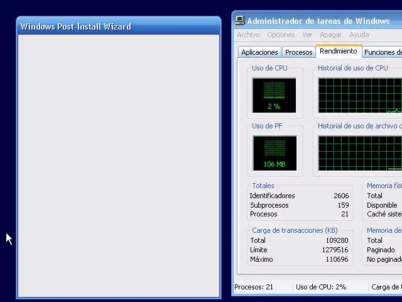402x302 pixels.
Task: Click the status bar Uso de CPU: 2% entry
Action: coord(321,287)
